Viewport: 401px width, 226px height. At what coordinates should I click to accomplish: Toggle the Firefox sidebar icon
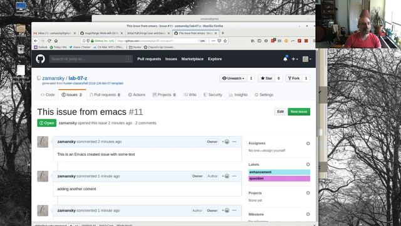259,41
